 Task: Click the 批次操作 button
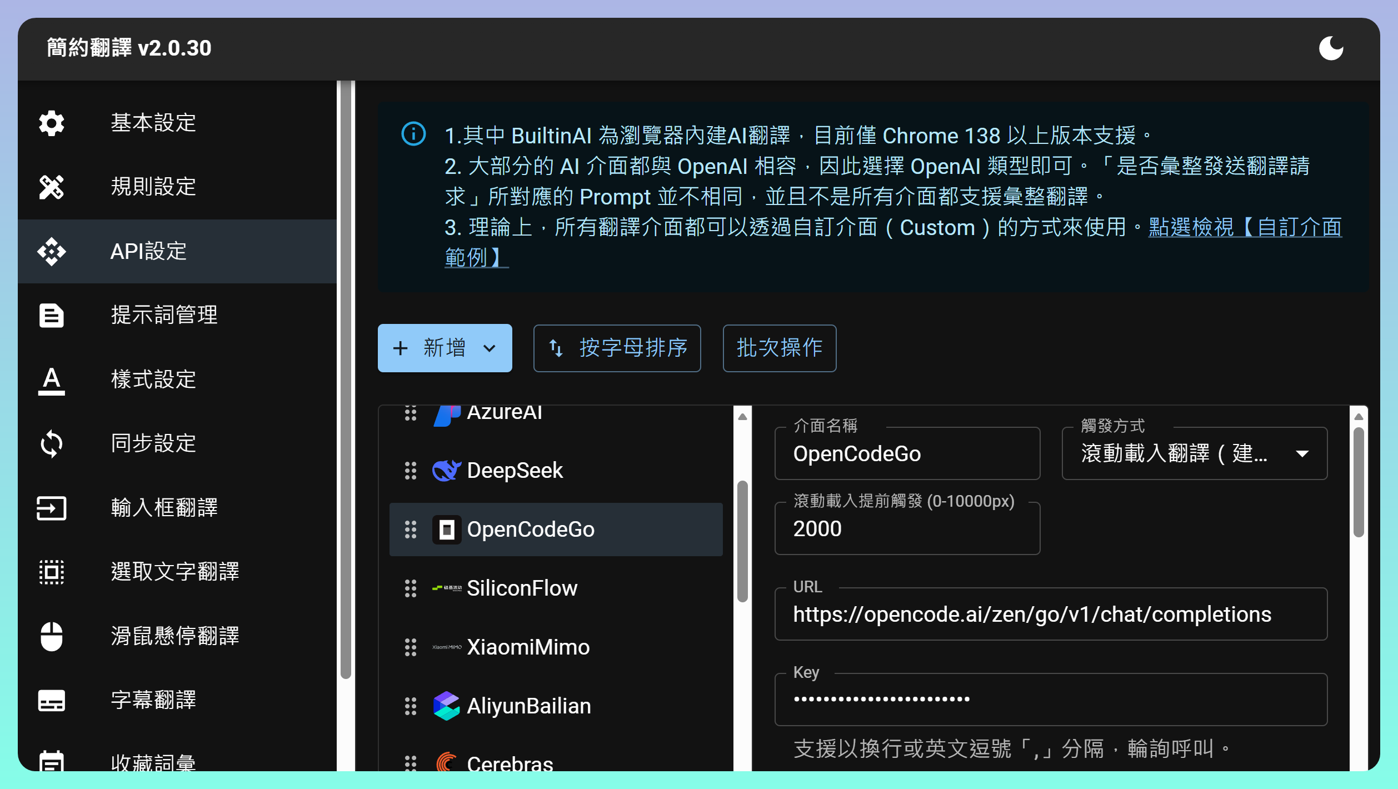point(780,348)
